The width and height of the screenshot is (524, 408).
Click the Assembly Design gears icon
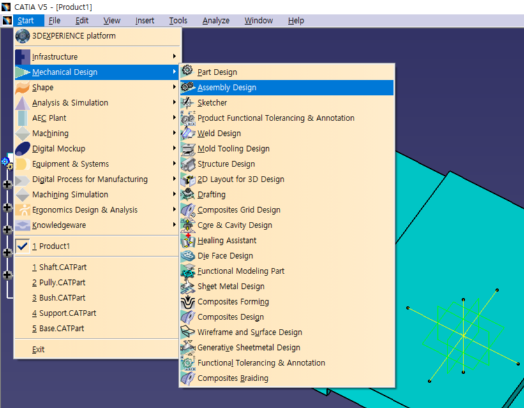(188, 87)
